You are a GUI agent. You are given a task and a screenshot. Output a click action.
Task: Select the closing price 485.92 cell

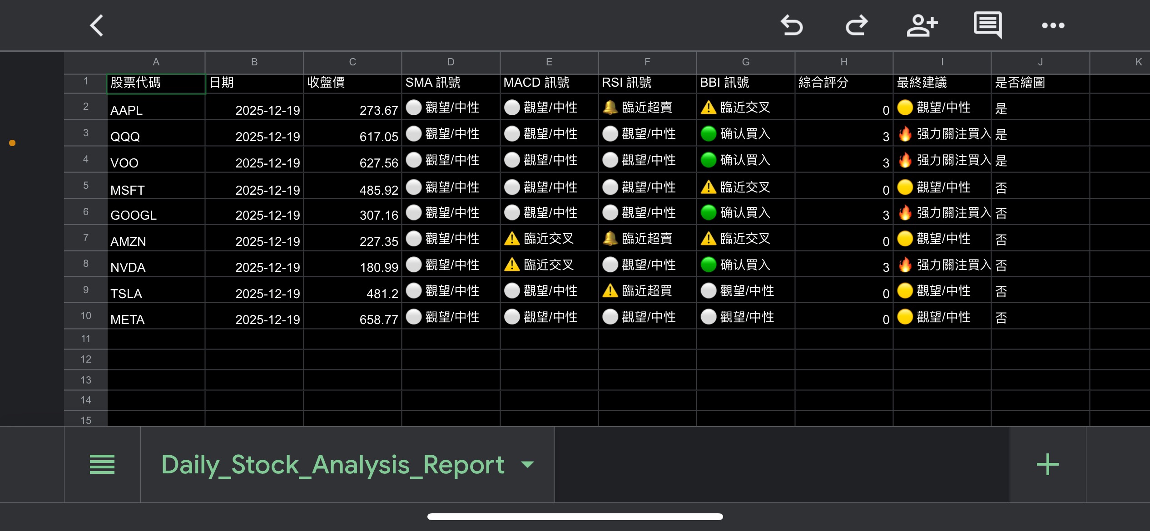352,186
